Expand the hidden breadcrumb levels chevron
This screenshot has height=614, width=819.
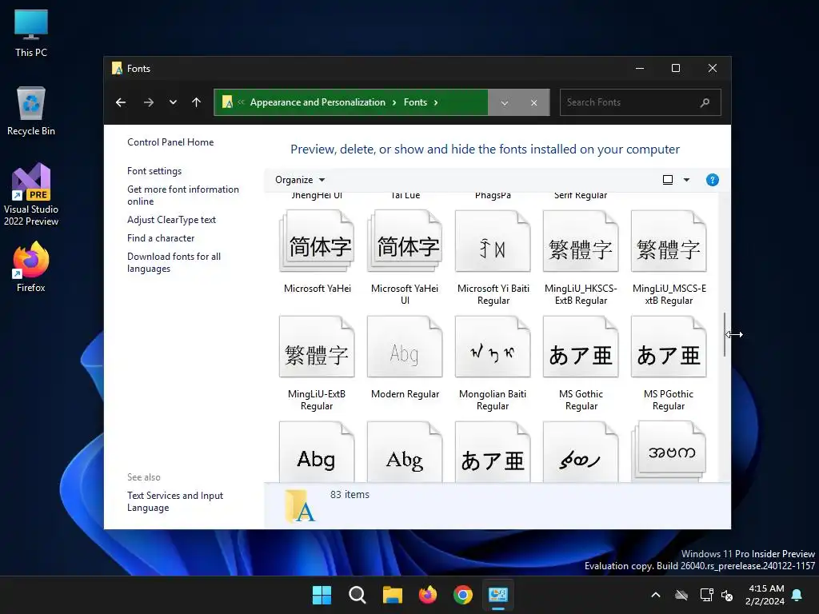241,102
